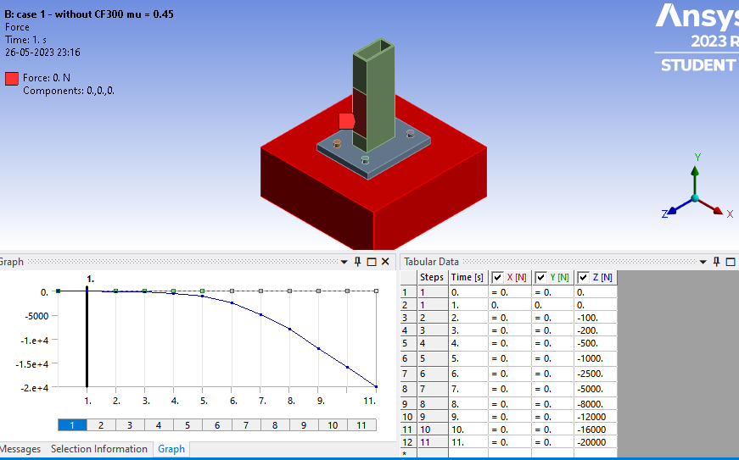Uncheck the Z [N] column checkbox
Screen dimensions: 739x460
click(584, 278)
